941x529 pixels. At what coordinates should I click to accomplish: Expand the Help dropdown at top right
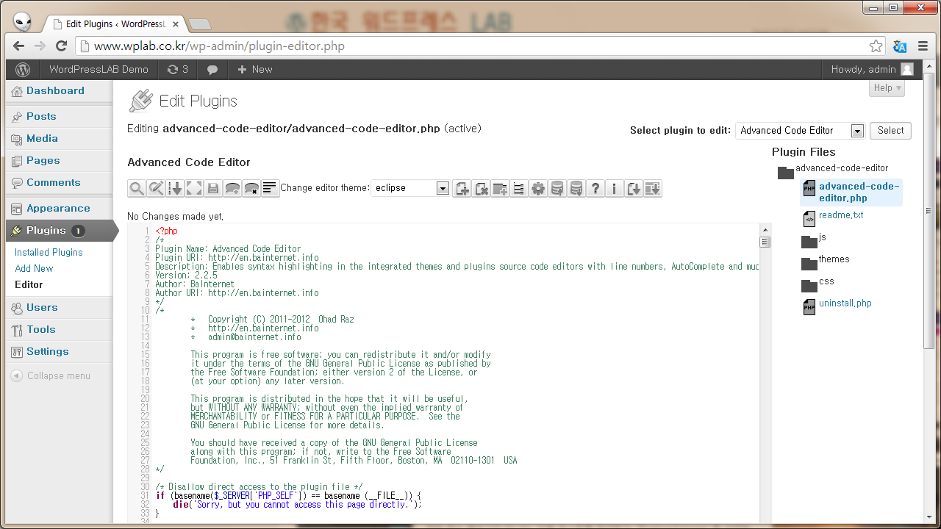click(886, 87)
